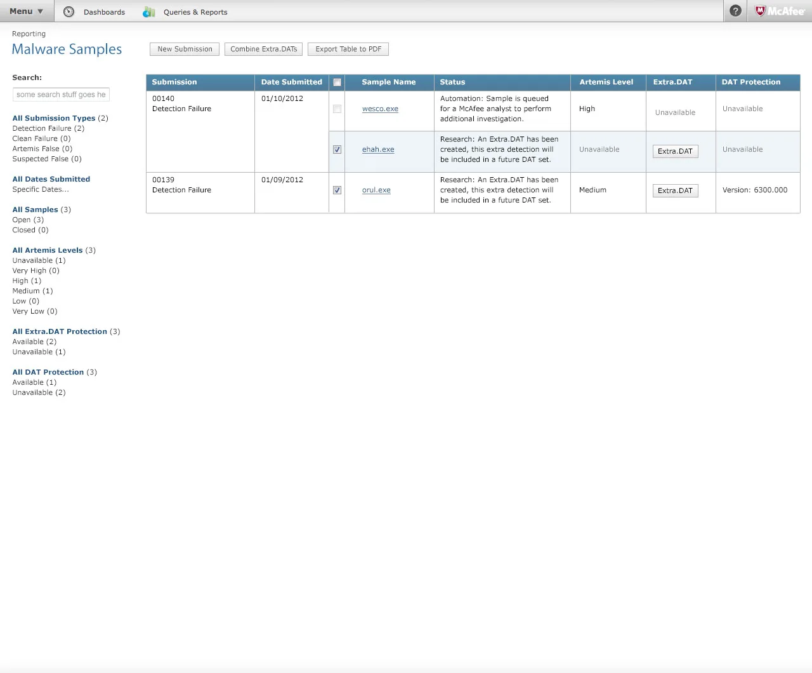The image size is (812, 673).
Task: Open the help question mark icon
Action: (x=735, y=11)
